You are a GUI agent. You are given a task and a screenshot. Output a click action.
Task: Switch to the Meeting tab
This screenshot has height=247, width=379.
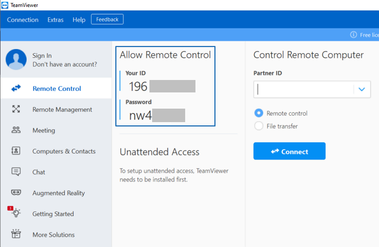click(56, 130)
